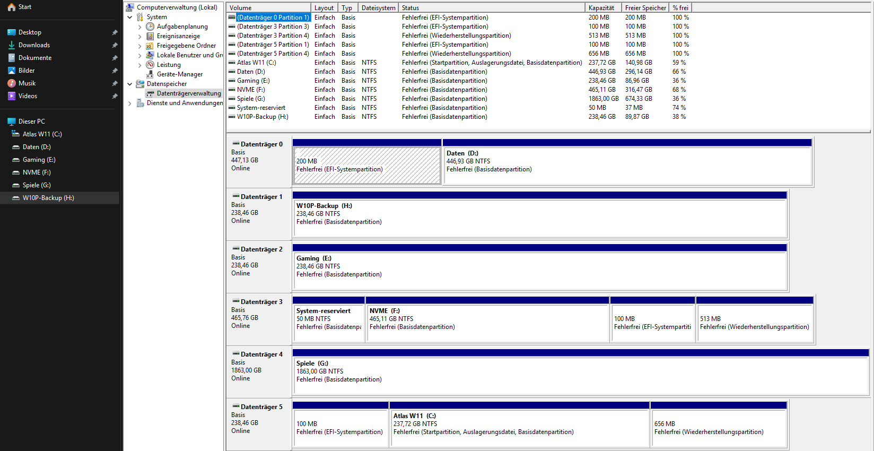Image resolution: width=874 pixels, height=451 pixels.
Task: Select Daten (D:) row in volume list
Action: coord(459,72)
